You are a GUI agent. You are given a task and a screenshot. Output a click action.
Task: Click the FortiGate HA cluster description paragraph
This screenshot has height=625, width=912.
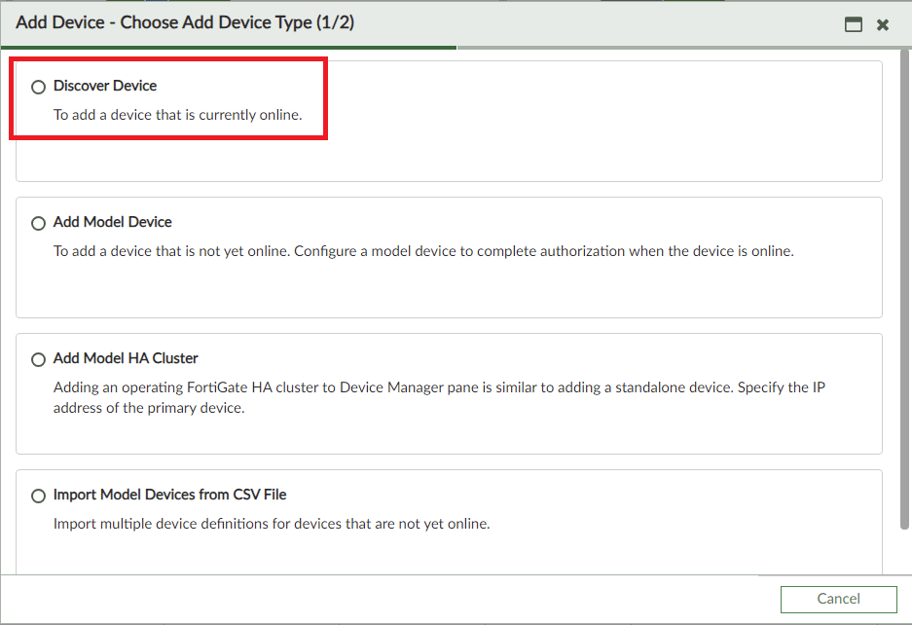click(439, 397)
